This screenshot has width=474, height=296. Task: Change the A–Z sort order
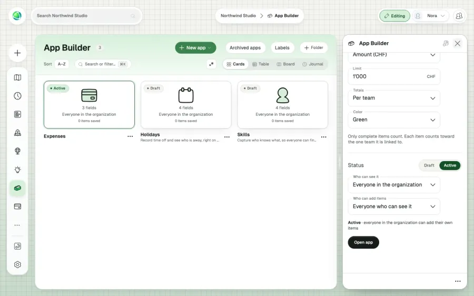pyautogui.click(x=62, y=64)
